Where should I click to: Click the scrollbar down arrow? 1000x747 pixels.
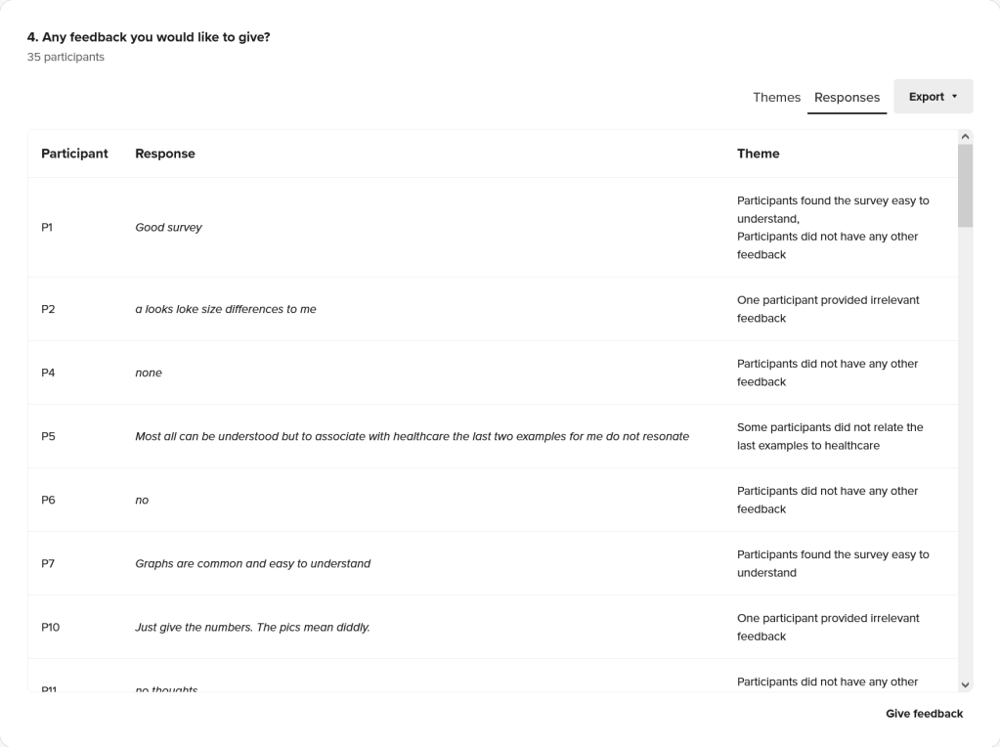[966, 684]
